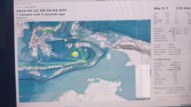191x107 pixels.
Task: Click the green epicenter circle marker
Action: (x=84, y=62)
